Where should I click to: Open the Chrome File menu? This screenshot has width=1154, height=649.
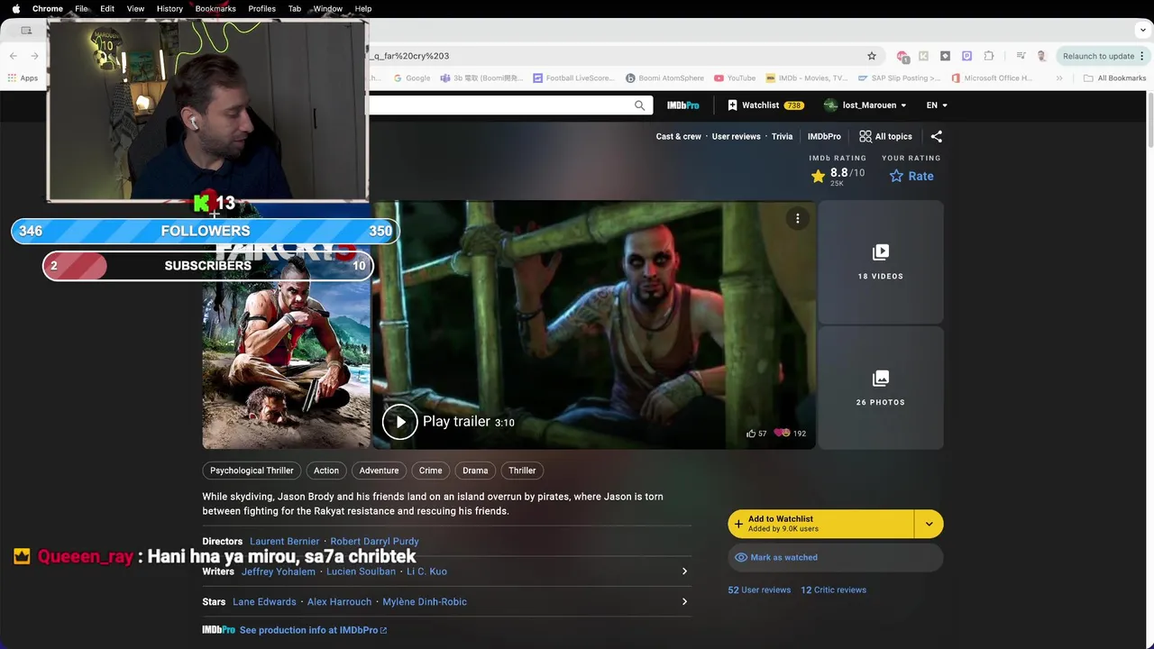81,8
